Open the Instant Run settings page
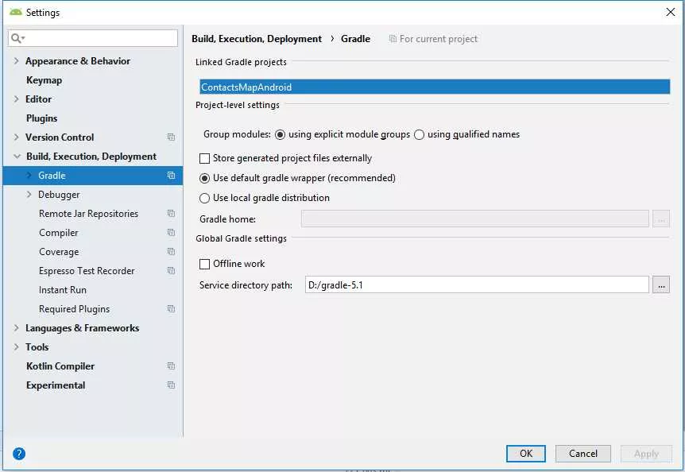The width and height of the screenshot is (685, 472). coord(63,290)
